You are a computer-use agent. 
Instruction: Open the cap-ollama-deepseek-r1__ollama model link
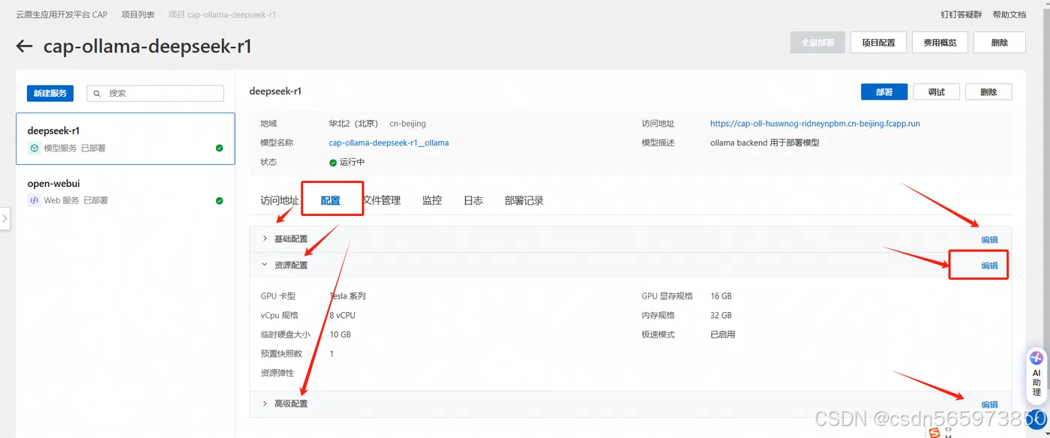tap(388, 142)
